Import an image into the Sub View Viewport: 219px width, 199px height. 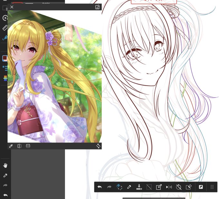pos(98,7)
